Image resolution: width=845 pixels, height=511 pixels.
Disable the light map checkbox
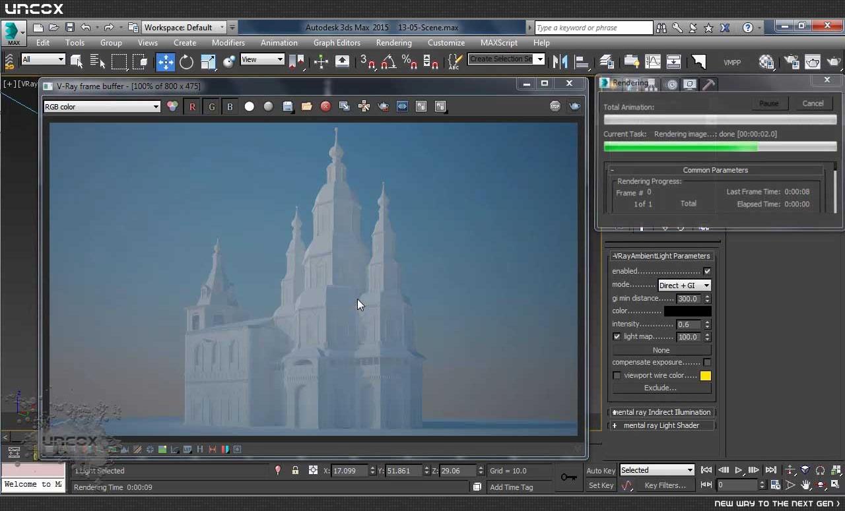[617, 336]
